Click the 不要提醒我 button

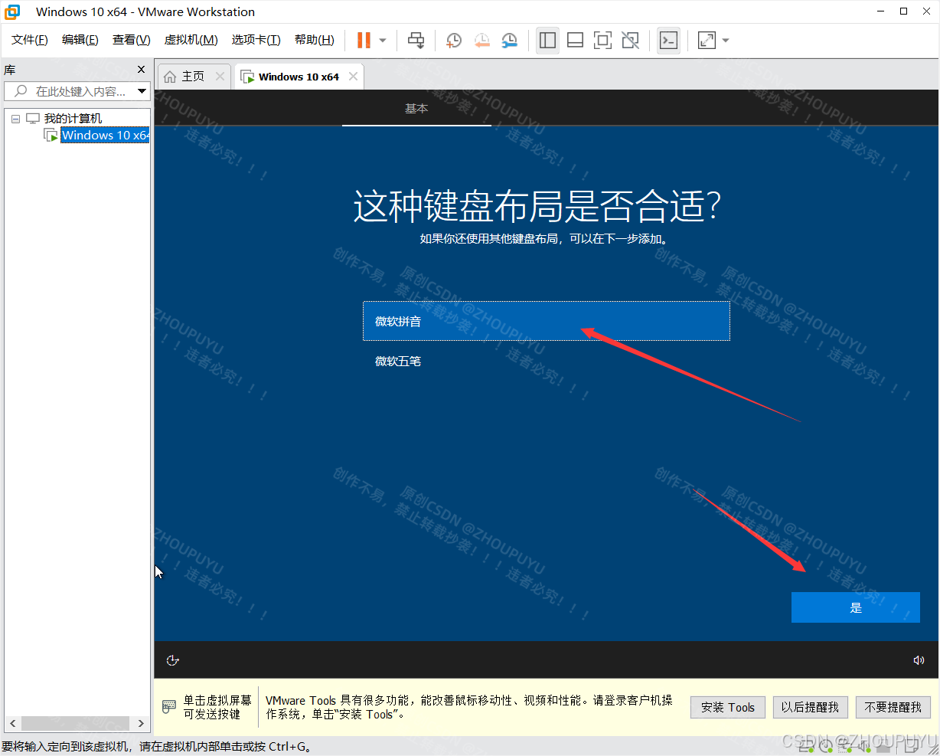[x=893, y=707]
